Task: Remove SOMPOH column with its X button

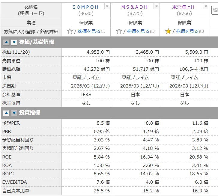Action: [107, 6]
